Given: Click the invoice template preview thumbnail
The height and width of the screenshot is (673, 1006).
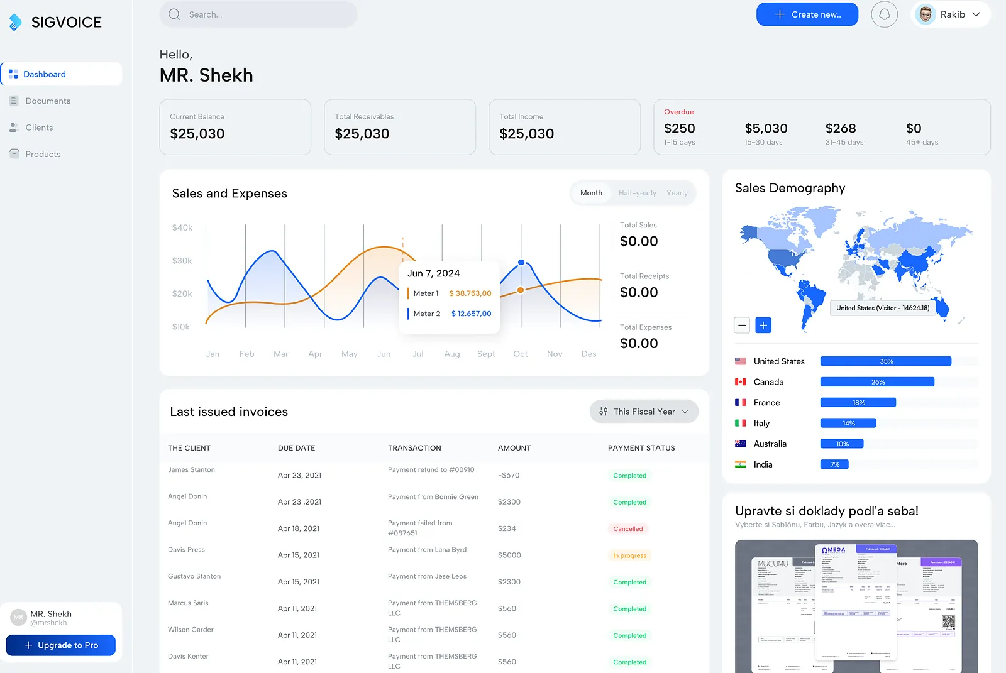Looking at the screenshot, I should click(856, 606).
